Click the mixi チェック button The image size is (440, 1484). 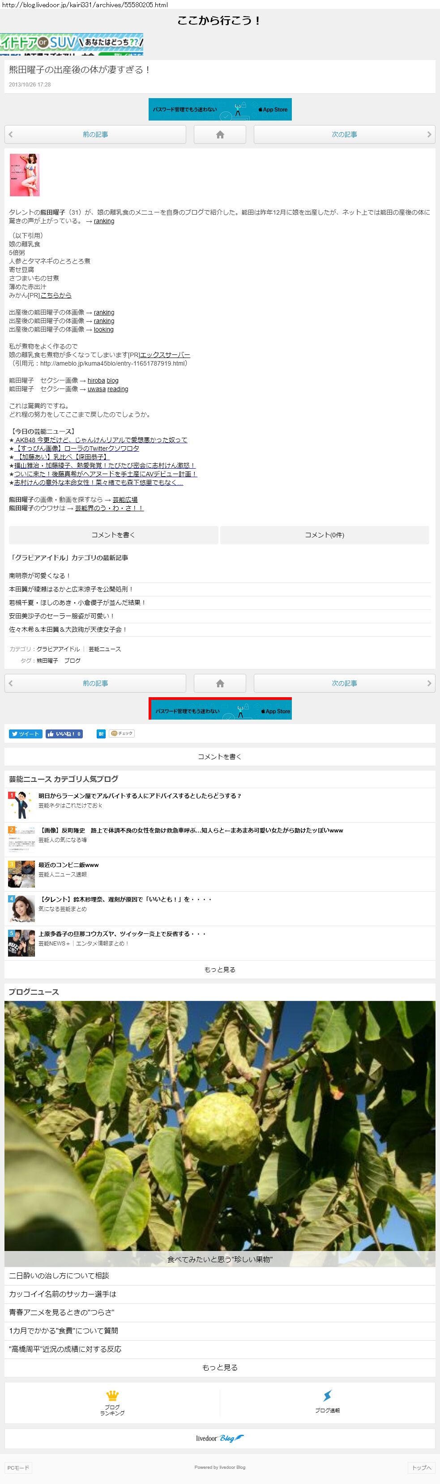[122, 733]
